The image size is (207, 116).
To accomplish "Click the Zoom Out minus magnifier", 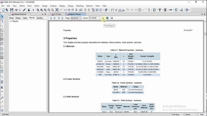I will click(x=52, y=10).
